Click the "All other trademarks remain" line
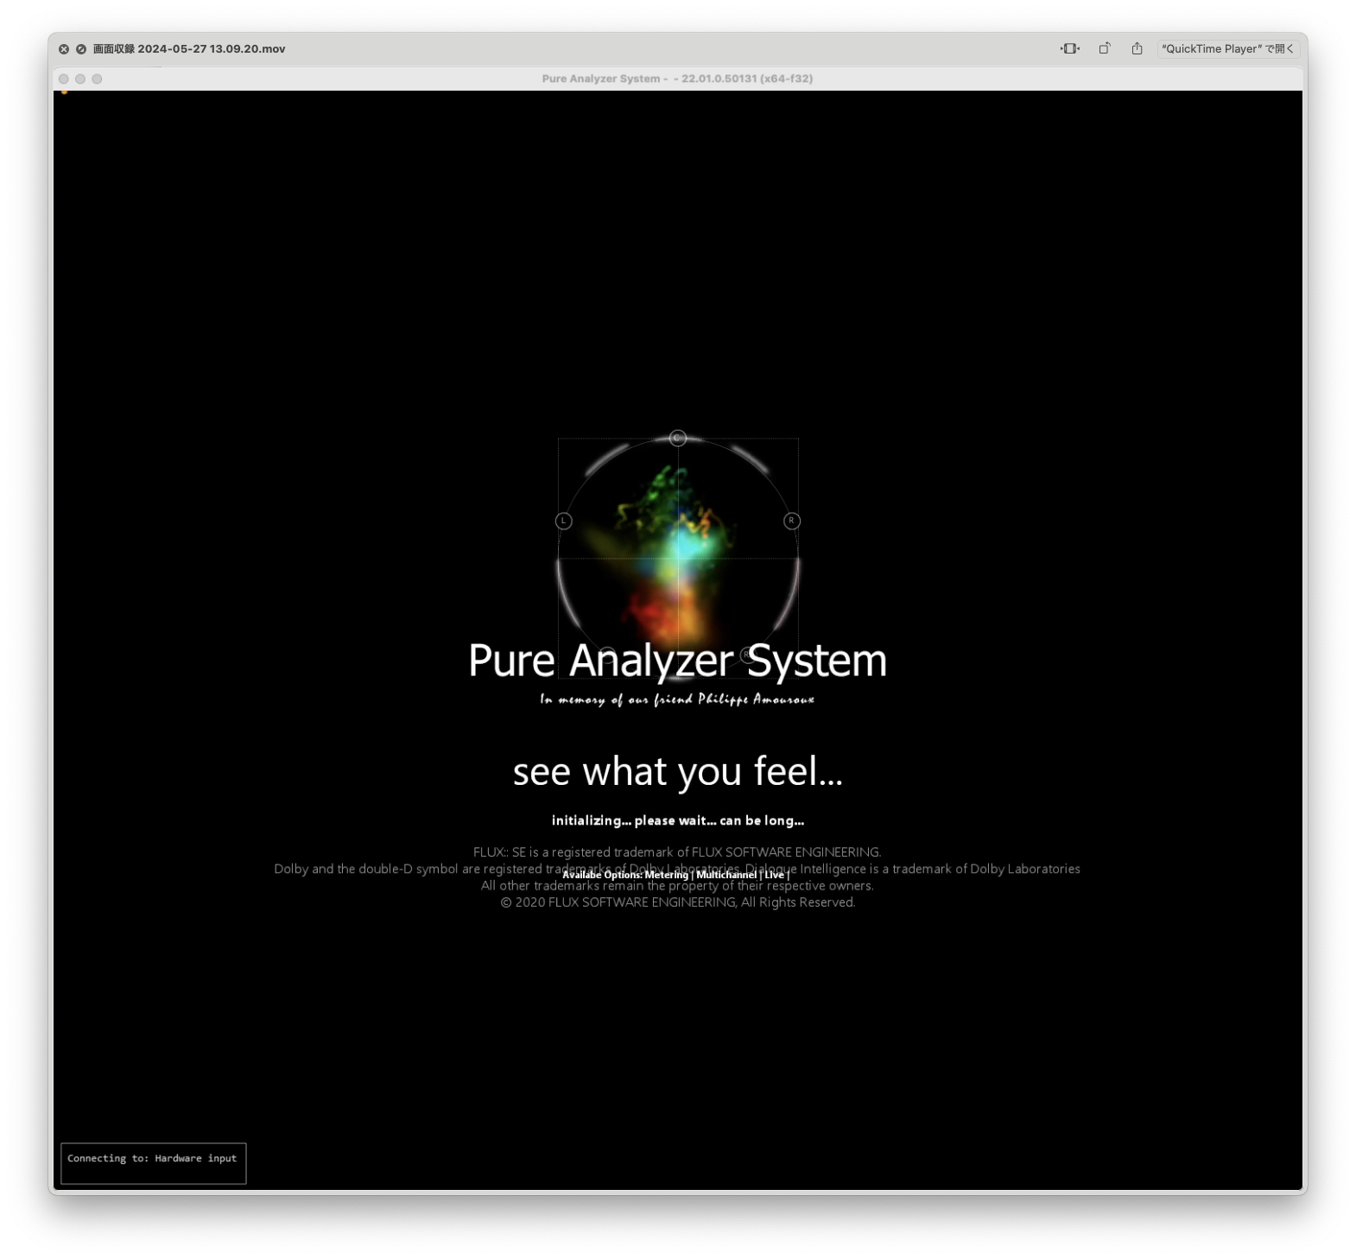The image size is (1356, 1259). coord(677,886)
